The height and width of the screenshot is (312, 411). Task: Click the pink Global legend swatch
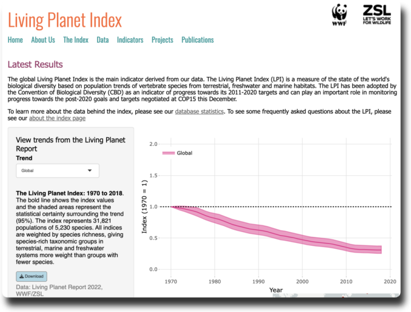(168, 153)
